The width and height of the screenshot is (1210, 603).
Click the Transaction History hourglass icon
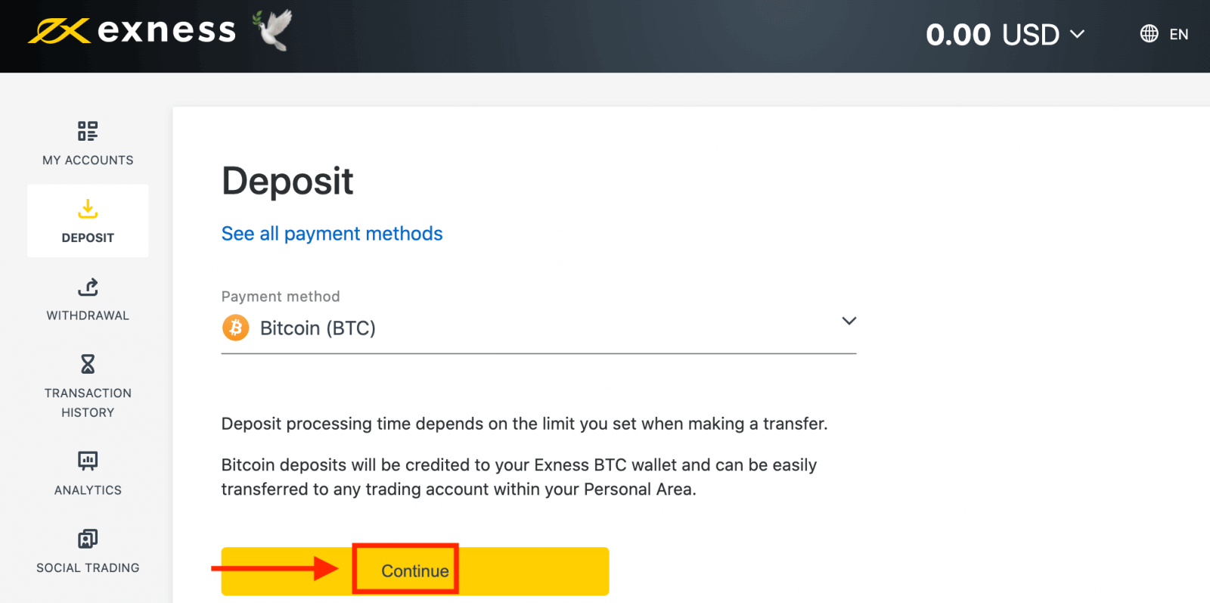88,365
